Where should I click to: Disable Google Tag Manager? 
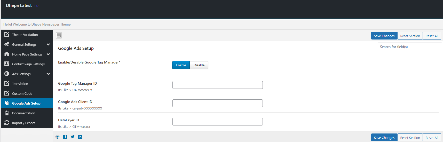[x=199, y=65]
